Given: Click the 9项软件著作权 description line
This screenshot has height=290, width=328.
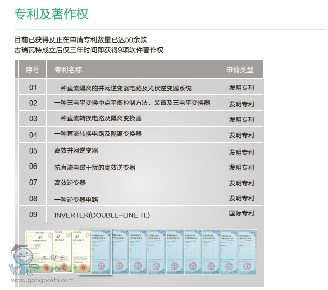Looking at the screenshot, I should tap(89, 50).
